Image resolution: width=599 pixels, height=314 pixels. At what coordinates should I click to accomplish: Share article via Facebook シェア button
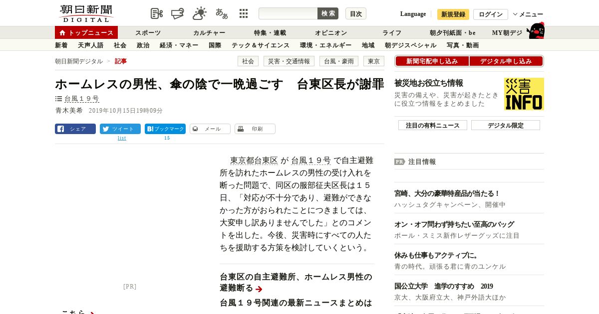75,129
